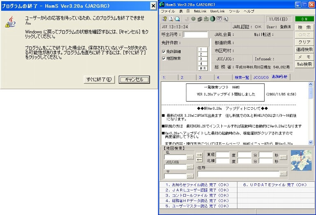Click the GL input field
The width and height of the screenshot is (316, 215).
[175, 157]
